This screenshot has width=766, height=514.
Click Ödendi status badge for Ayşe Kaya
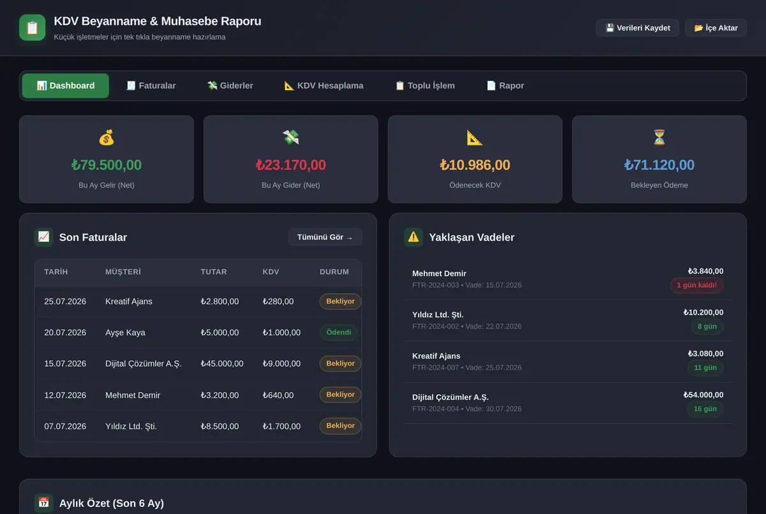coord(339,332)
